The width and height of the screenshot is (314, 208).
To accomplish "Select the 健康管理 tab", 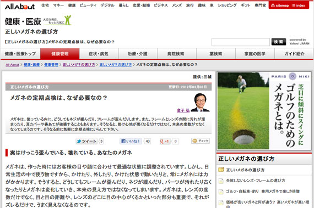I will 60,54.
